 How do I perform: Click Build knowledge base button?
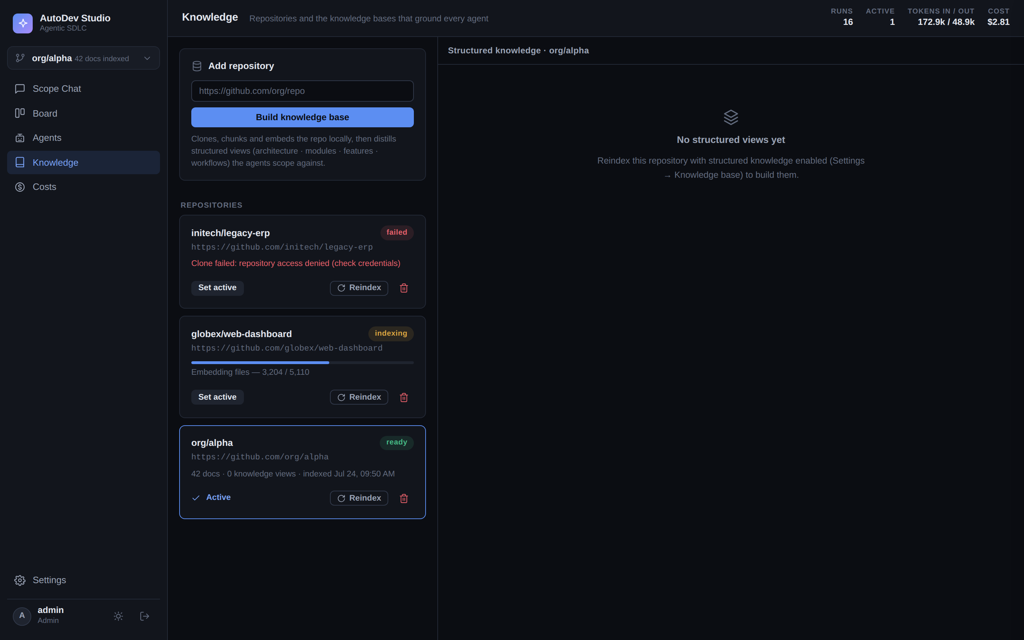[x=302, y=117]
